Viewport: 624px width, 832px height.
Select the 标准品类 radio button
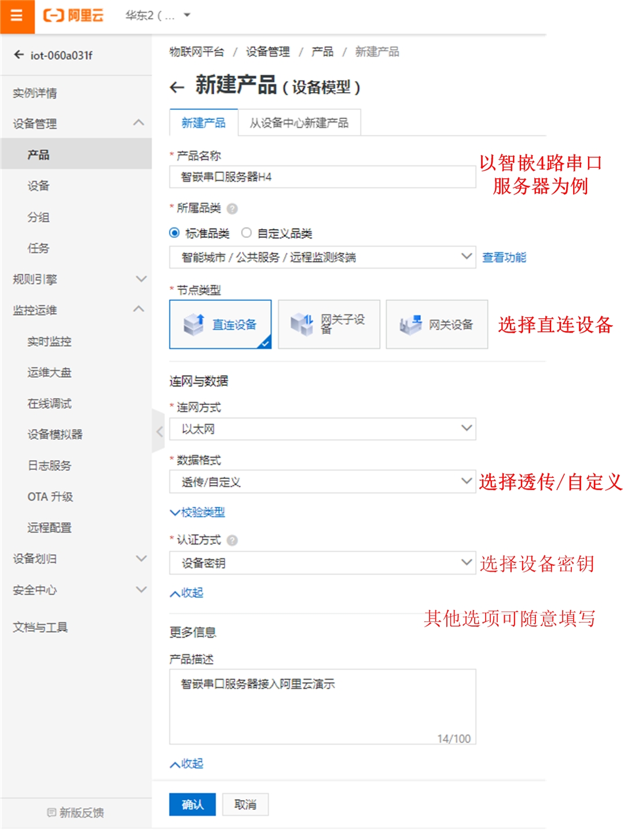click(174, 233)
